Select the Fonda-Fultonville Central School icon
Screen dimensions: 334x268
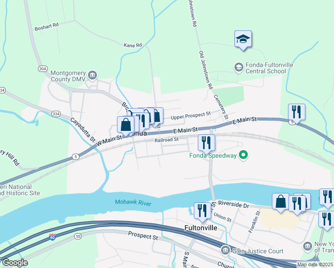[239, 67]
